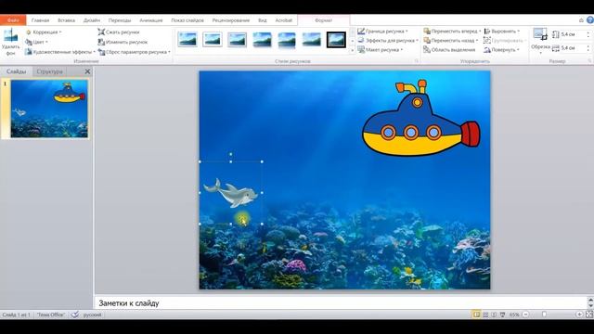Switch to the Дизайн tab
Screen dimensions: 594x334
92,20
